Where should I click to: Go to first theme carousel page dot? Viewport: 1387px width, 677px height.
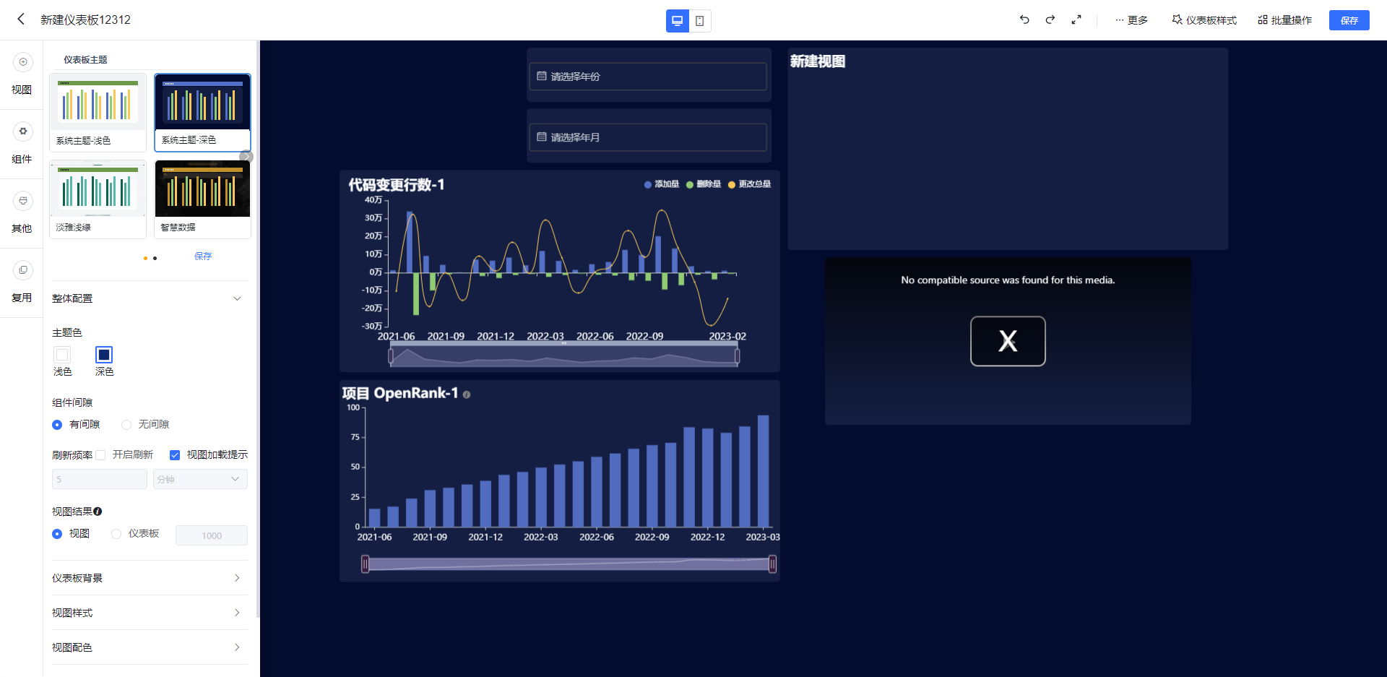click(145, 258)
